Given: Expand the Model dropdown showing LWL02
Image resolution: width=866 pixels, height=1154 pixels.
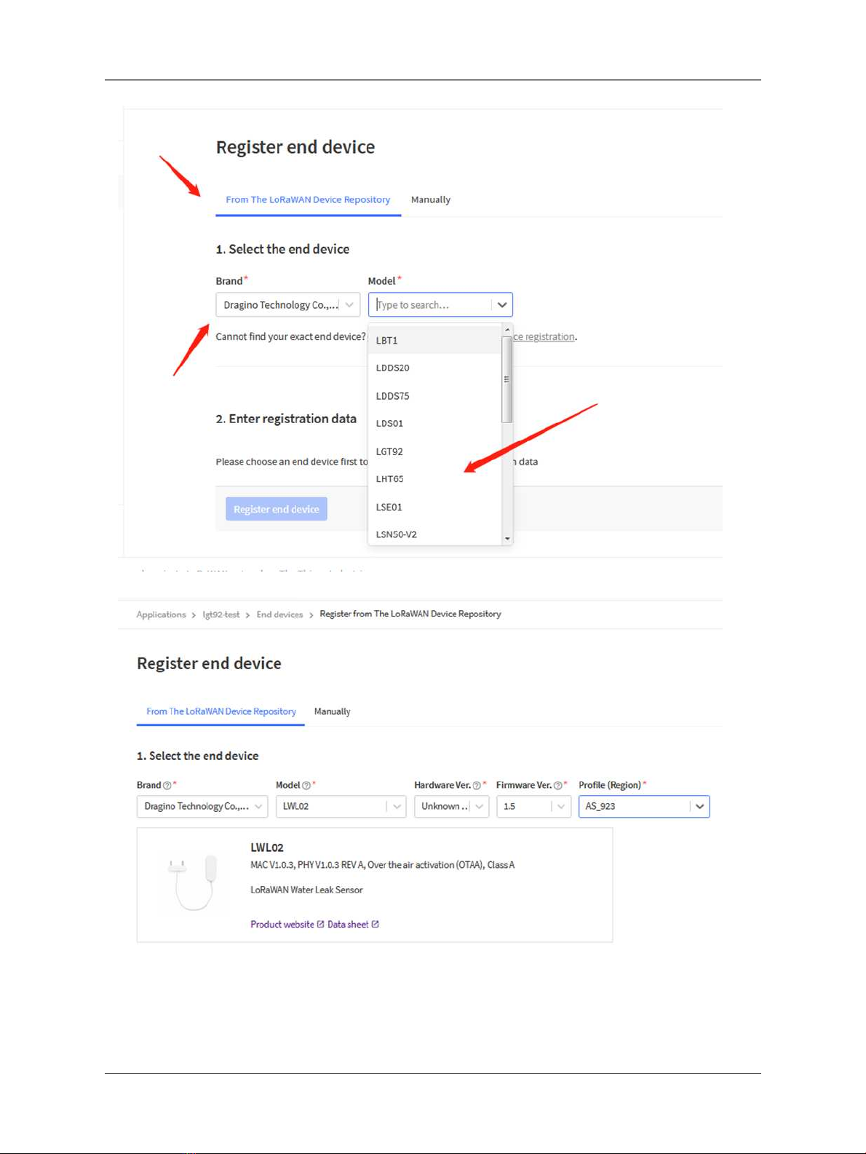Looking at the screenshot, I should pyautogui.click(x=341, y=807).
